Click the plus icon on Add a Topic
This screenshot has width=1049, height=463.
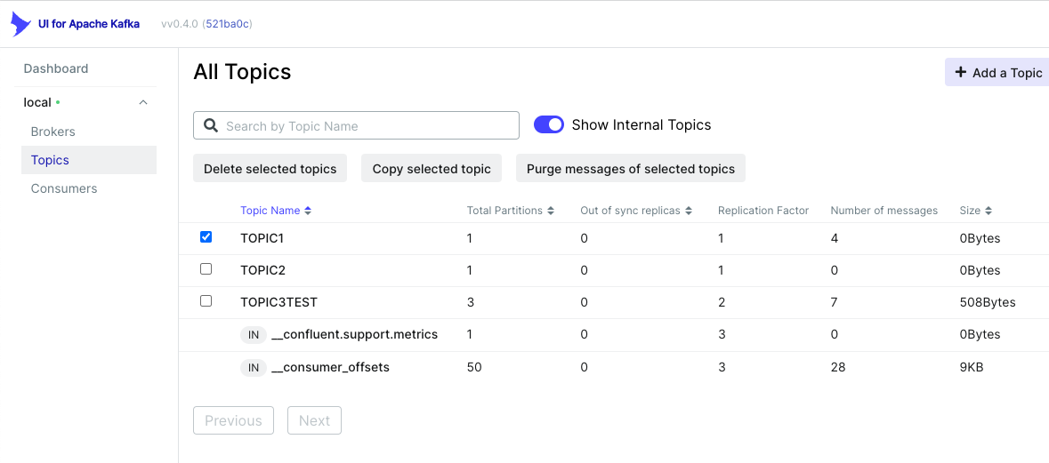coord(960,73)
